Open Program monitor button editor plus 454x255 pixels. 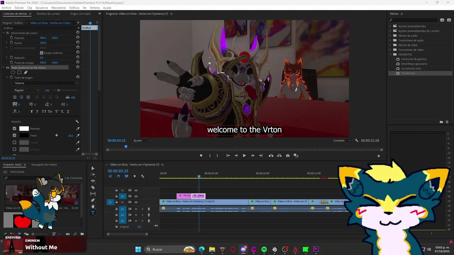click(x=378, y=156)
